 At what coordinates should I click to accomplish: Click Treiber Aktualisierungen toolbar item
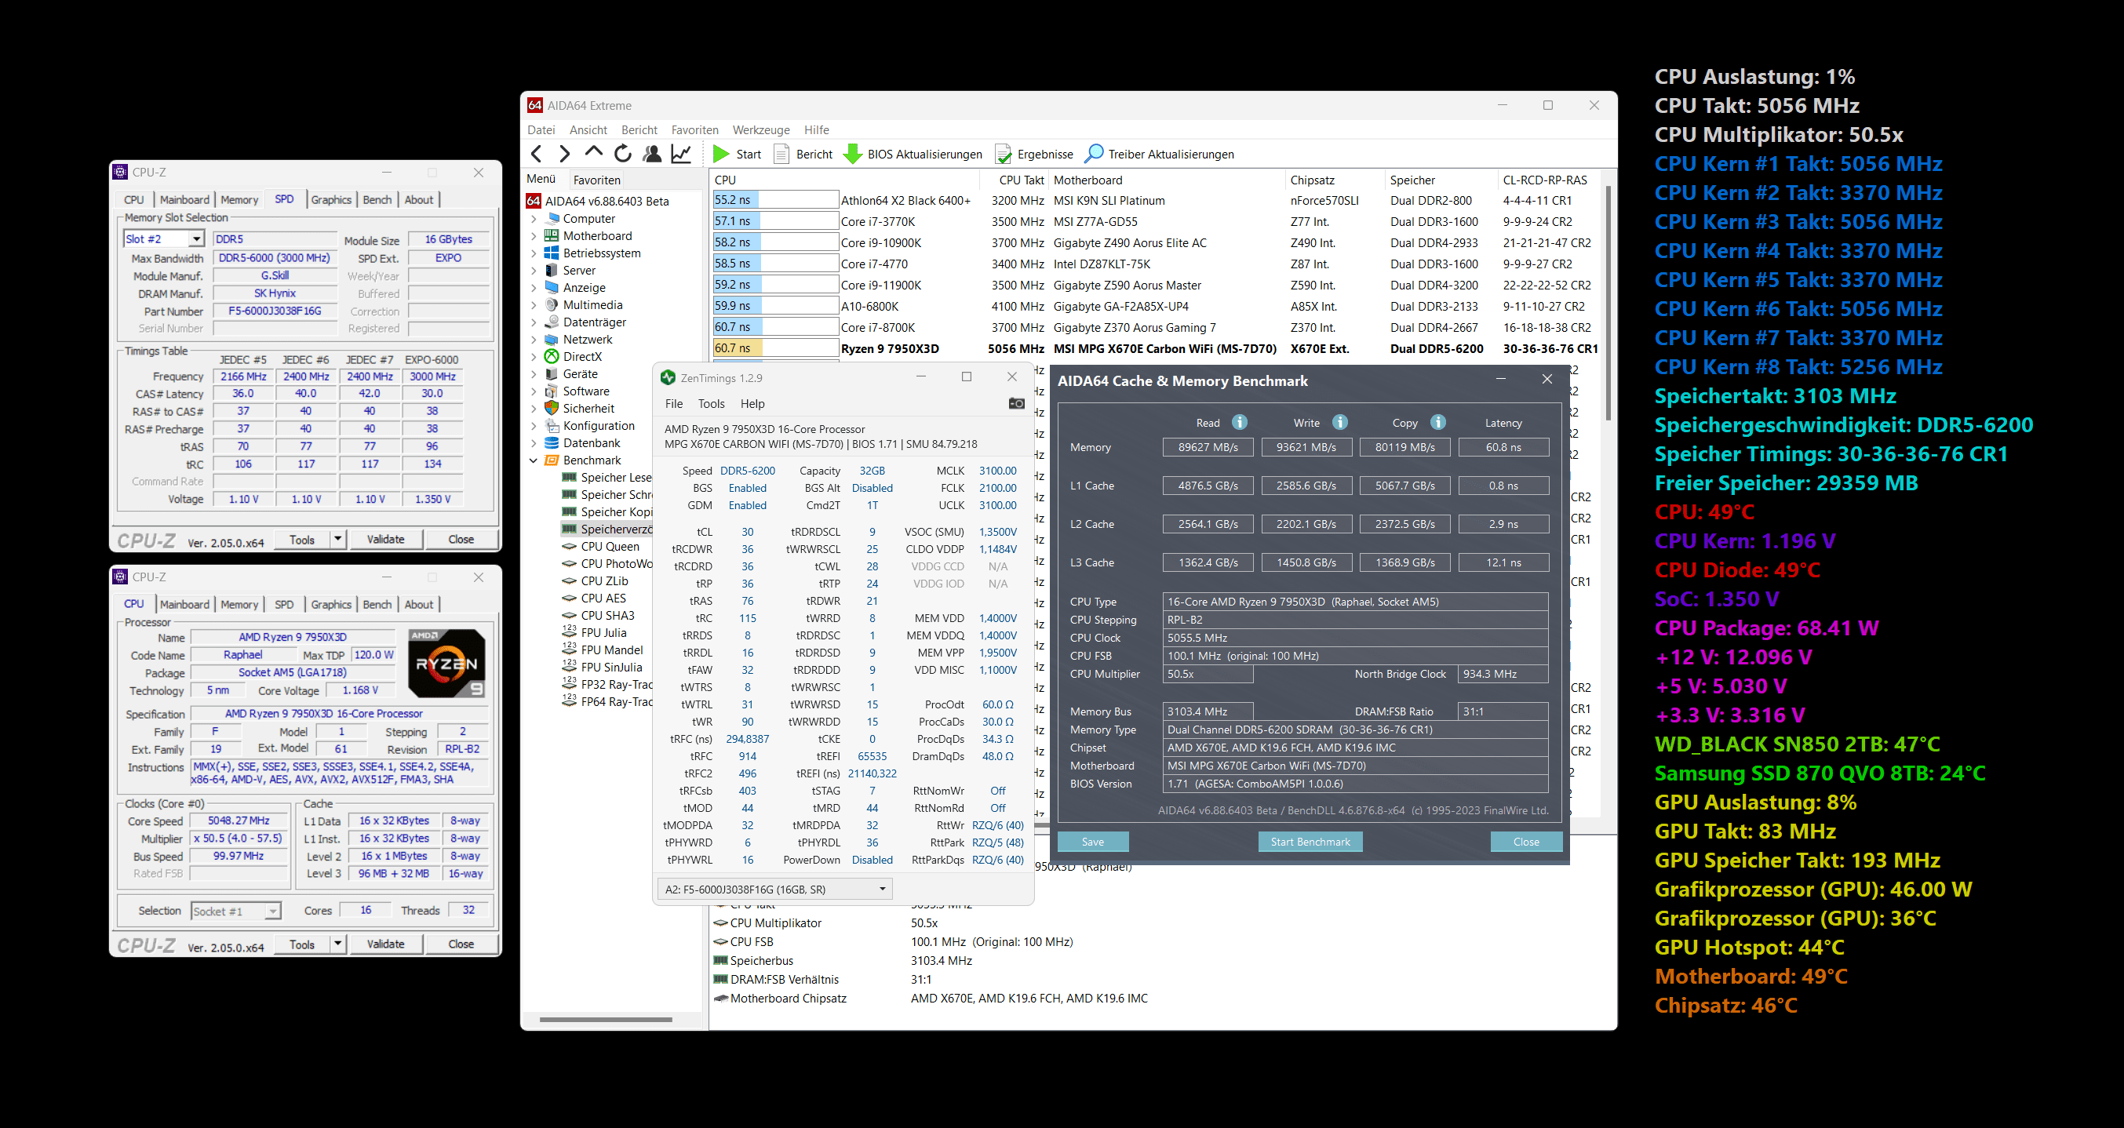coord(1158,155)
